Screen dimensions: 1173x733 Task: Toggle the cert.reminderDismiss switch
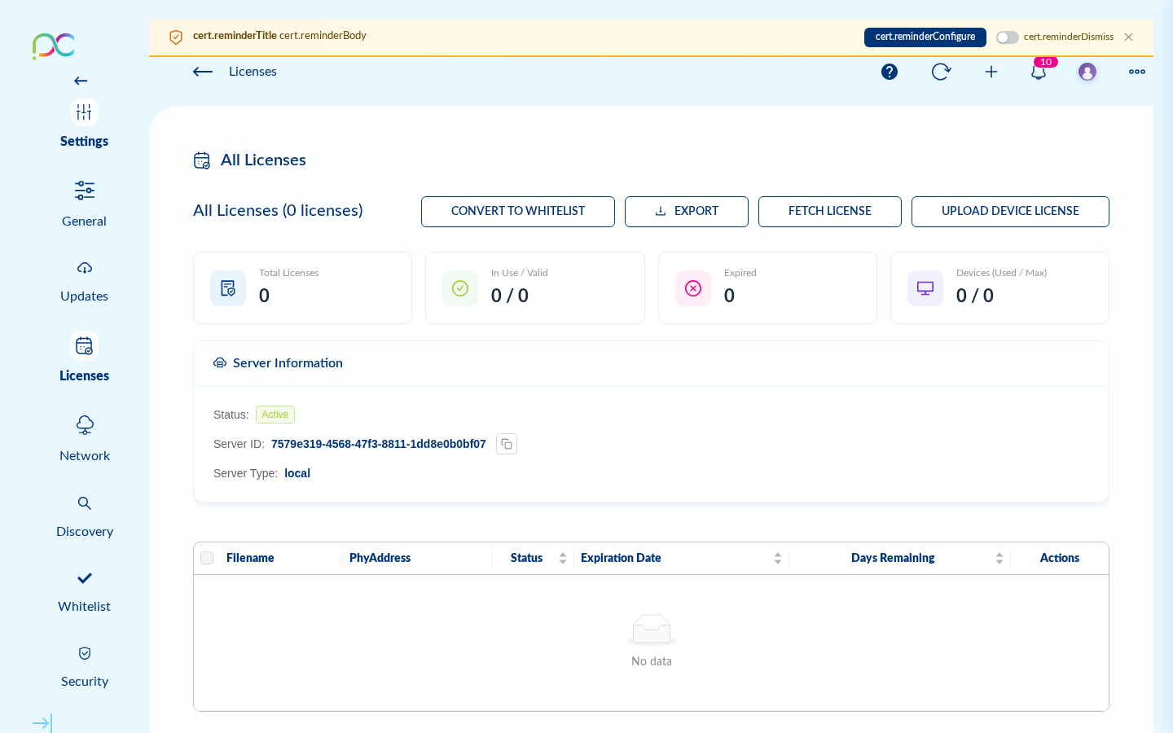1008,37
